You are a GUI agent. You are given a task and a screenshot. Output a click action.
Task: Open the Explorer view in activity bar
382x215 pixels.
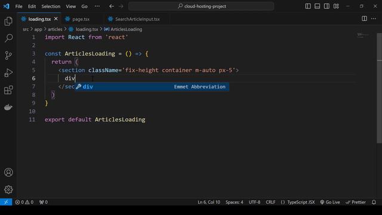click(8, 21)
